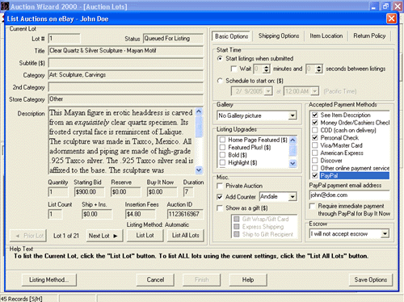
Task: Open the counter type Andale dropdown
Action: (x=292, y=197)
